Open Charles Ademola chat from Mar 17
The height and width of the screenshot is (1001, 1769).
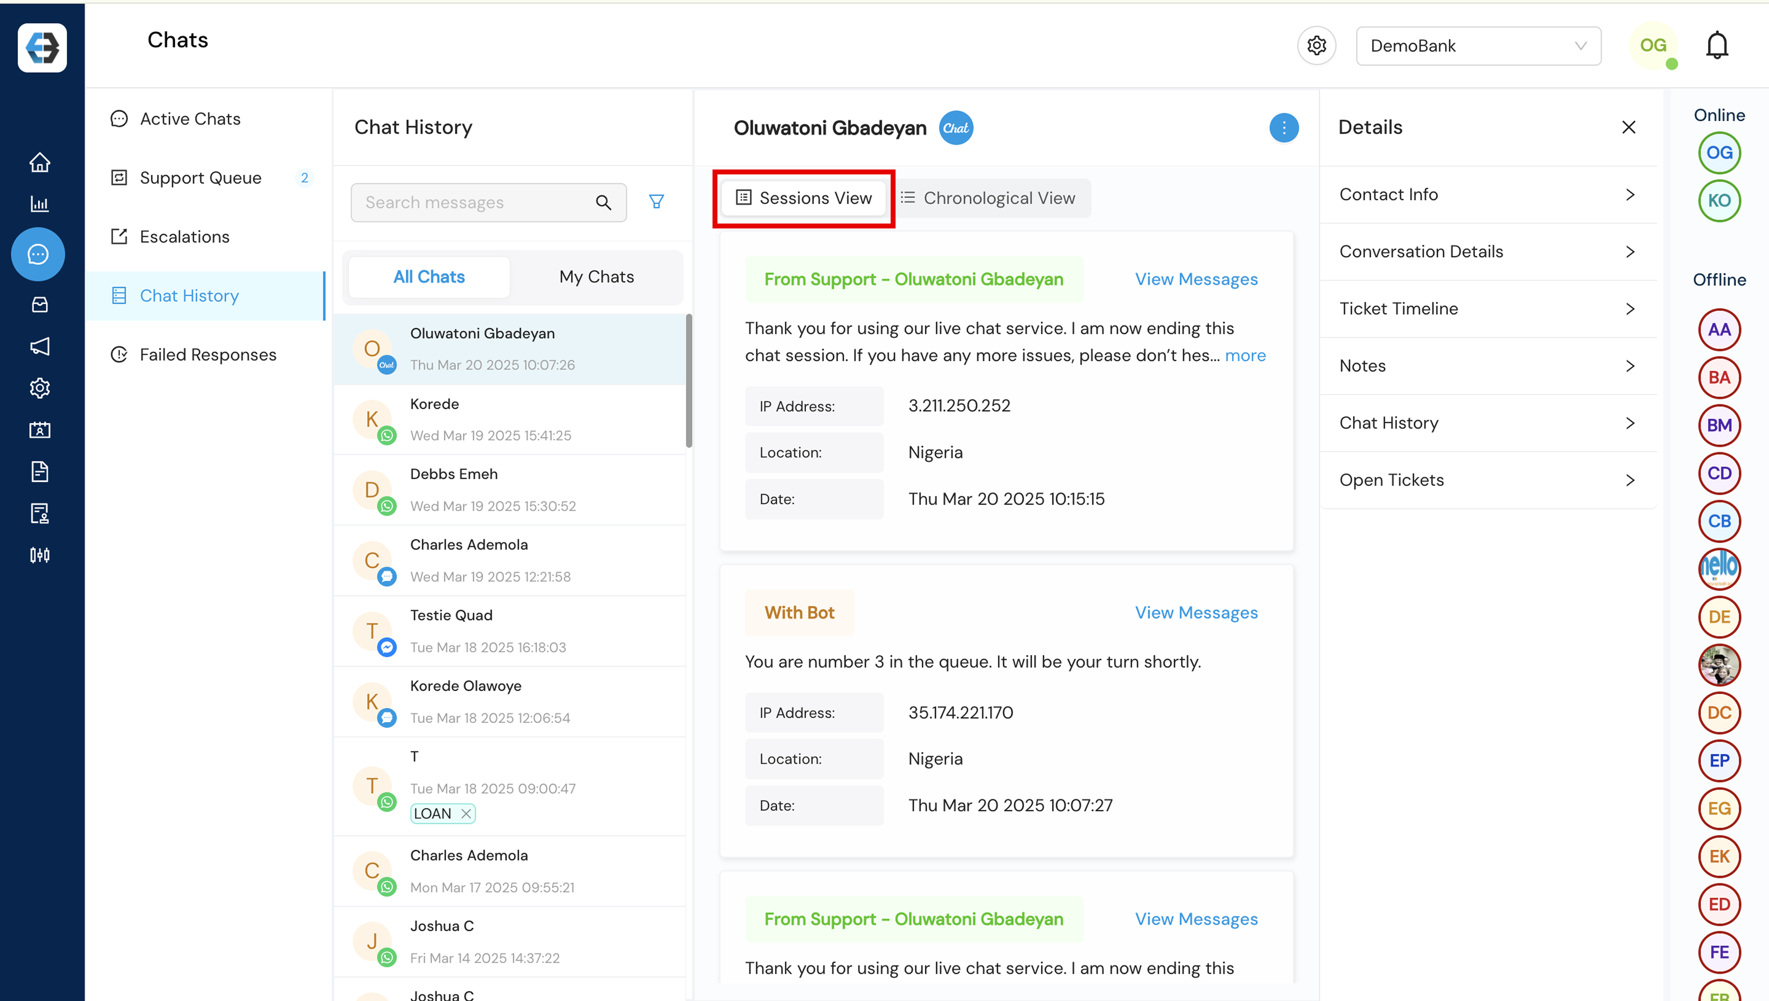(510, 871)
